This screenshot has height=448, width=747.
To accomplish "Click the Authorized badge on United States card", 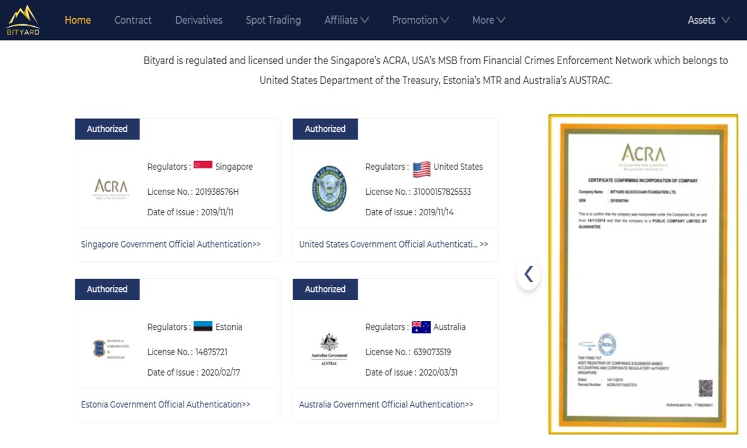I will pos(325,129).
